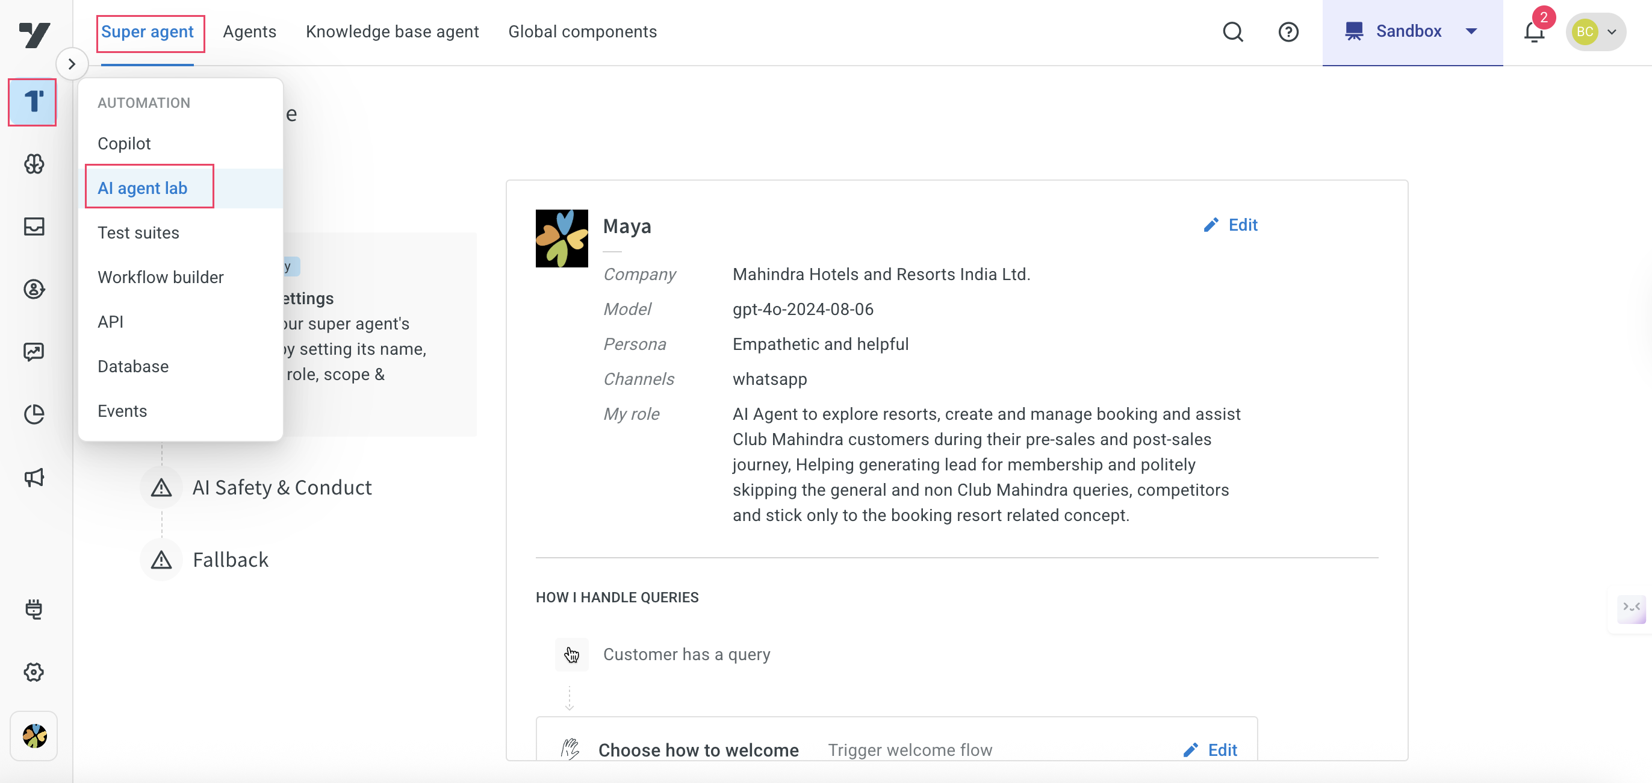Click the Maya agent name heading
This screenshot has height=783, width=1652.
[x=627, y=226]
